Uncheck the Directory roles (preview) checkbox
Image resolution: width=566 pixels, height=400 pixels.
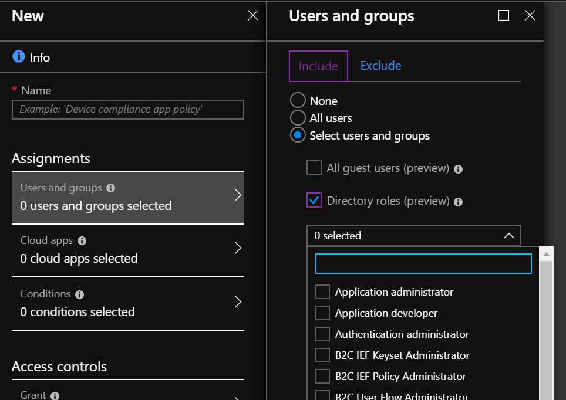click(314, 201)
